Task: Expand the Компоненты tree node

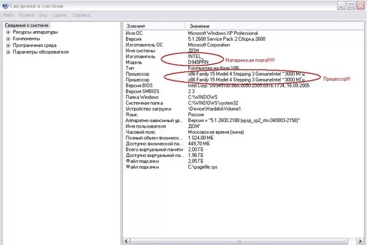Action: (x=8, y=39)
